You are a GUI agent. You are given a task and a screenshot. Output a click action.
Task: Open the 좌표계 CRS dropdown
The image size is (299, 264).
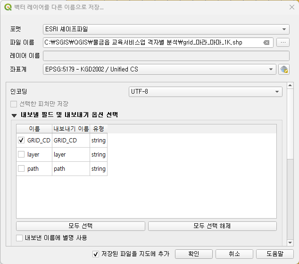(x=159, y=69)
